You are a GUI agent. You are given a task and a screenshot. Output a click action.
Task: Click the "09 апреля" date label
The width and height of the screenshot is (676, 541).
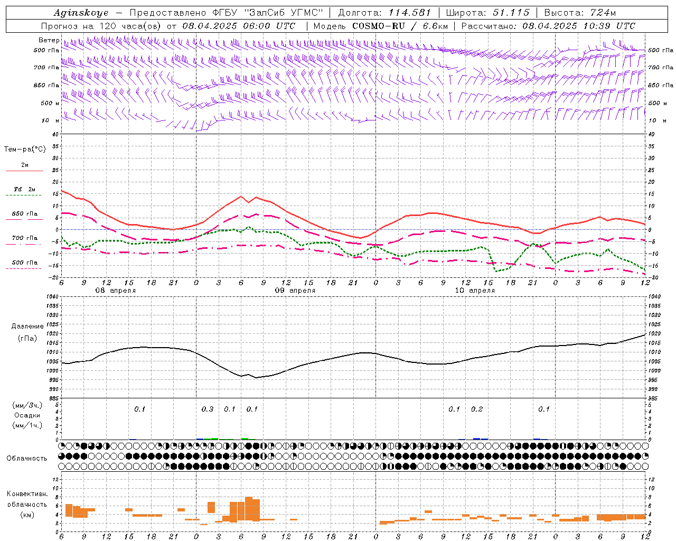pyautogui.click(x=295, y=291)
